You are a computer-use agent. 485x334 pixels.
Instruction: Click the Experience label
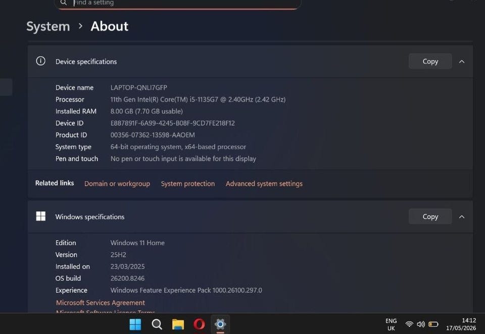(71, 291)
